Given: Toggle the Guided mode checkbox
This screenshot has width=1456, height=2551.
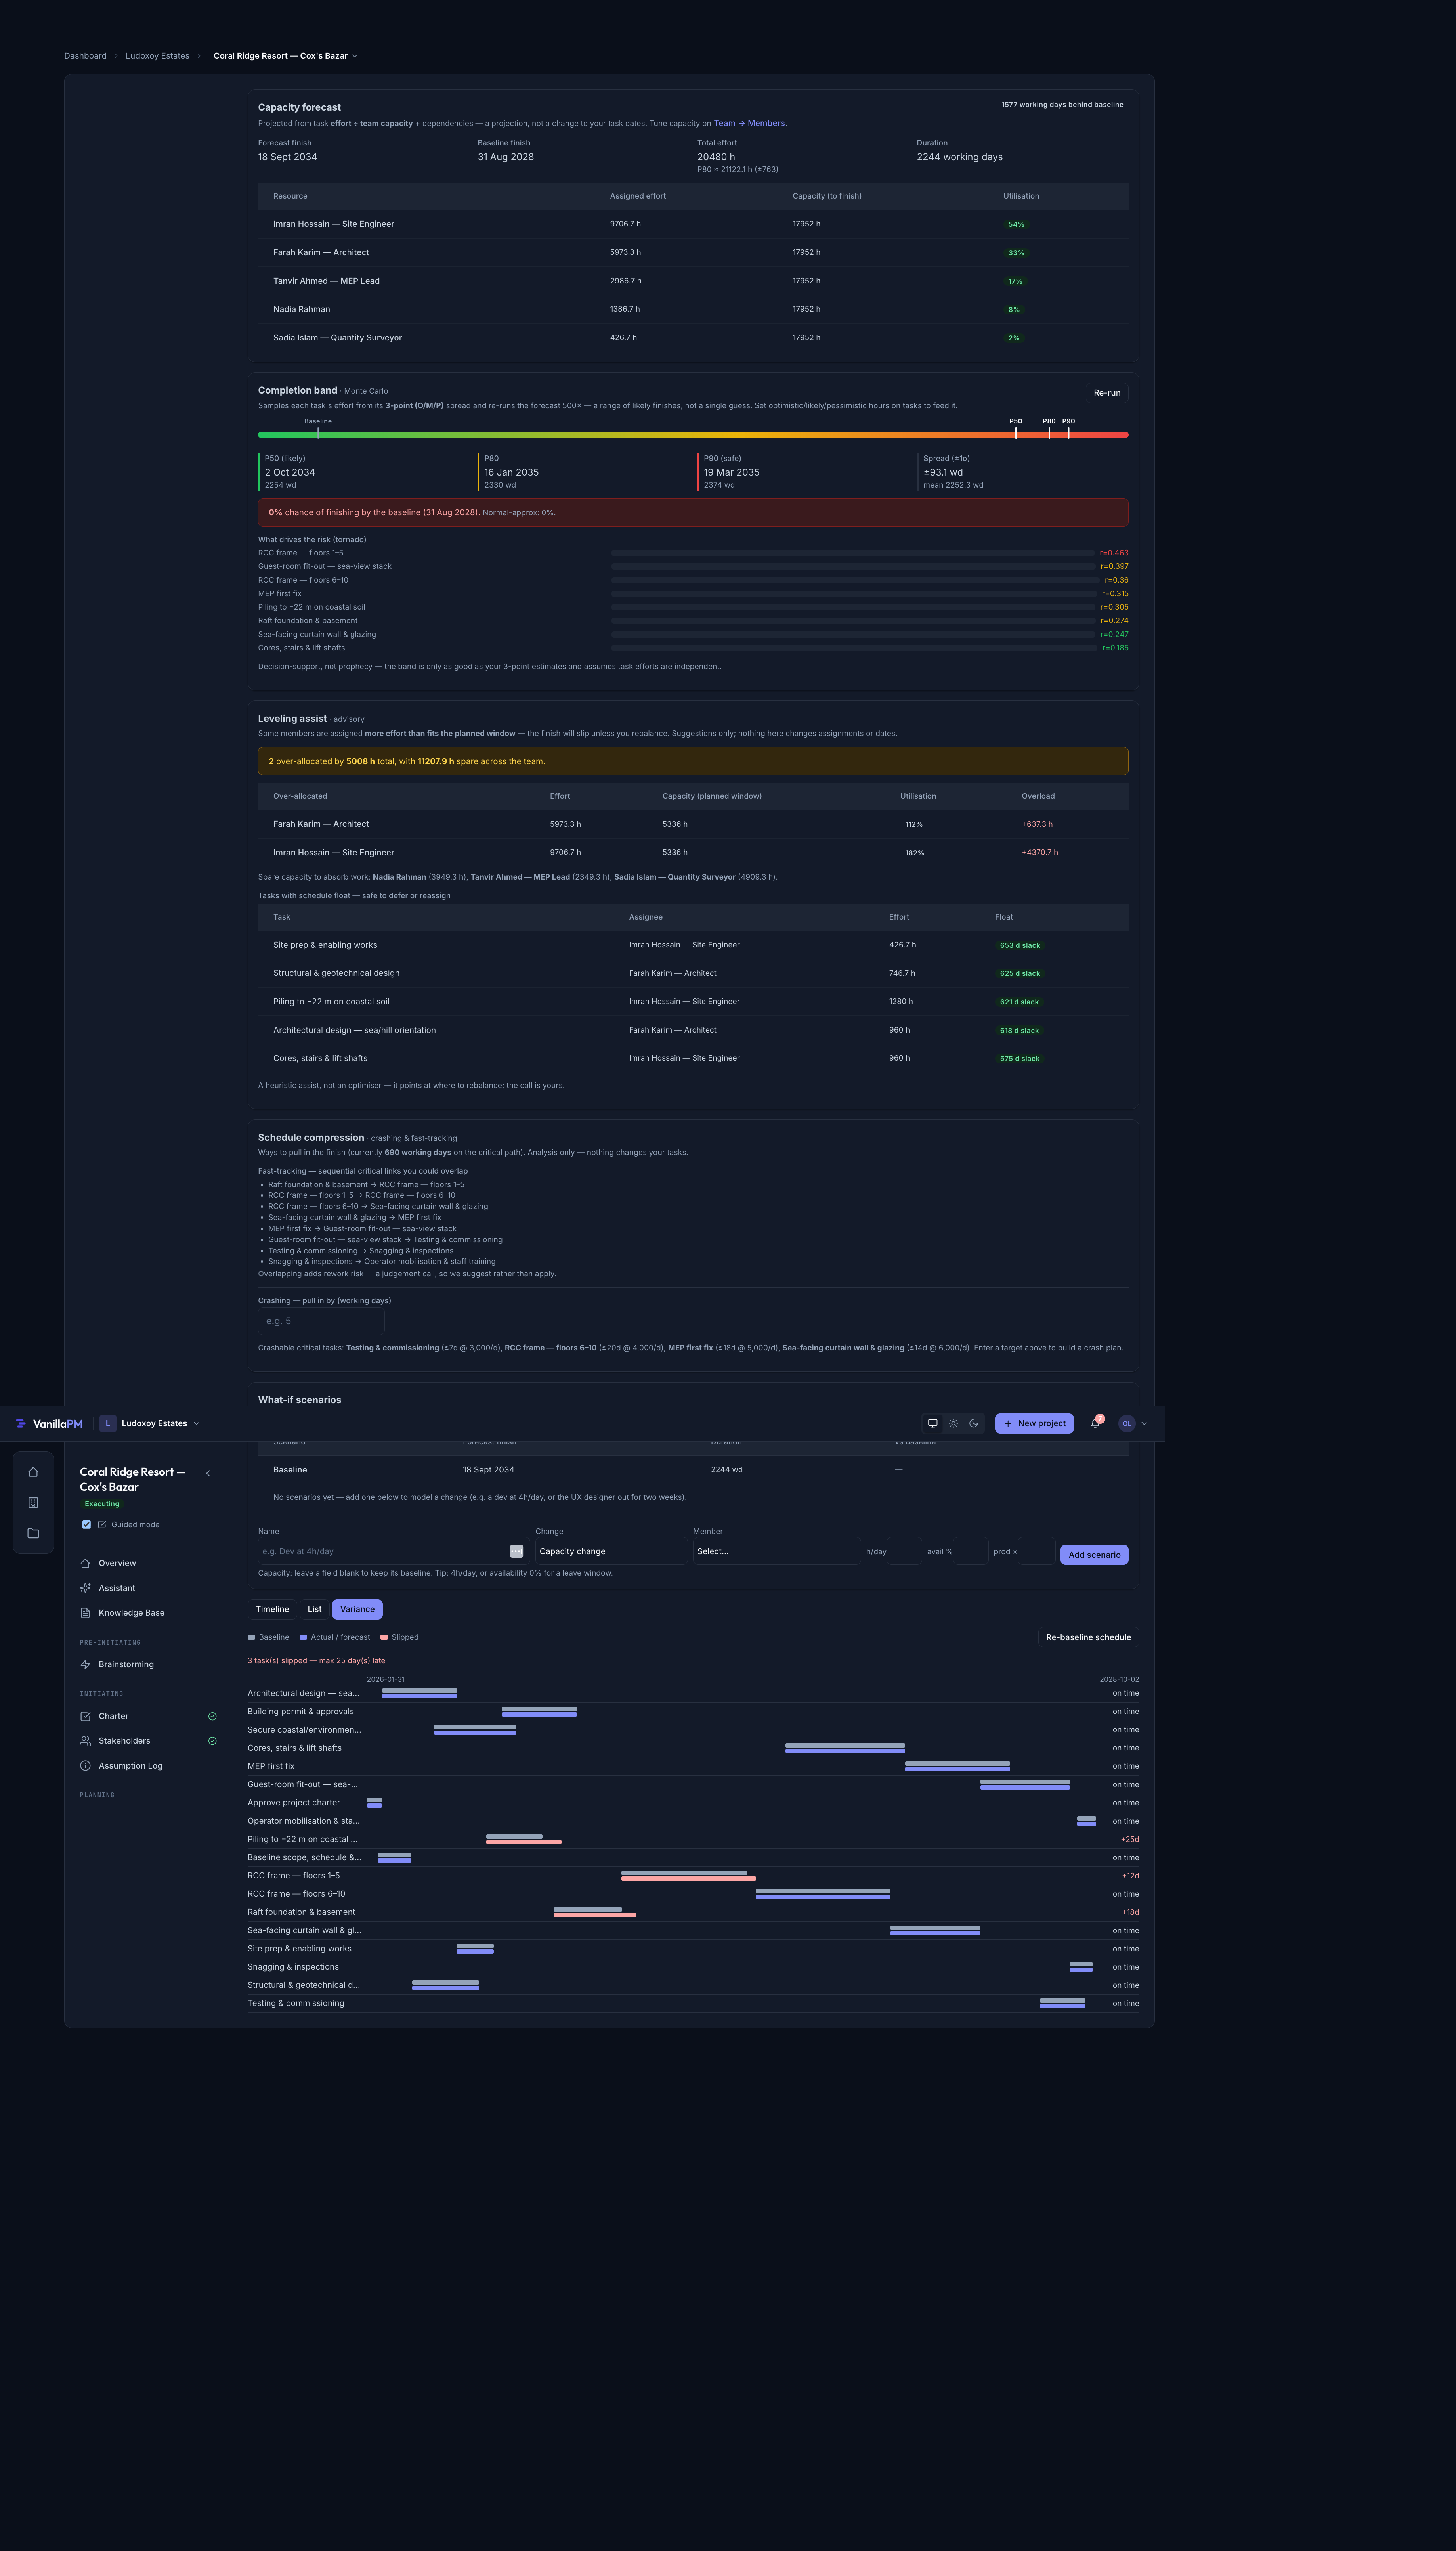Looking at the screenshot, I should [86, 1525].
